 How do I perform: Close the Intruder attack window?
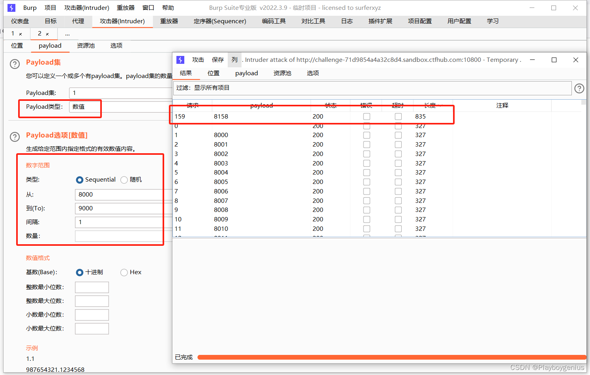(576, 60)
